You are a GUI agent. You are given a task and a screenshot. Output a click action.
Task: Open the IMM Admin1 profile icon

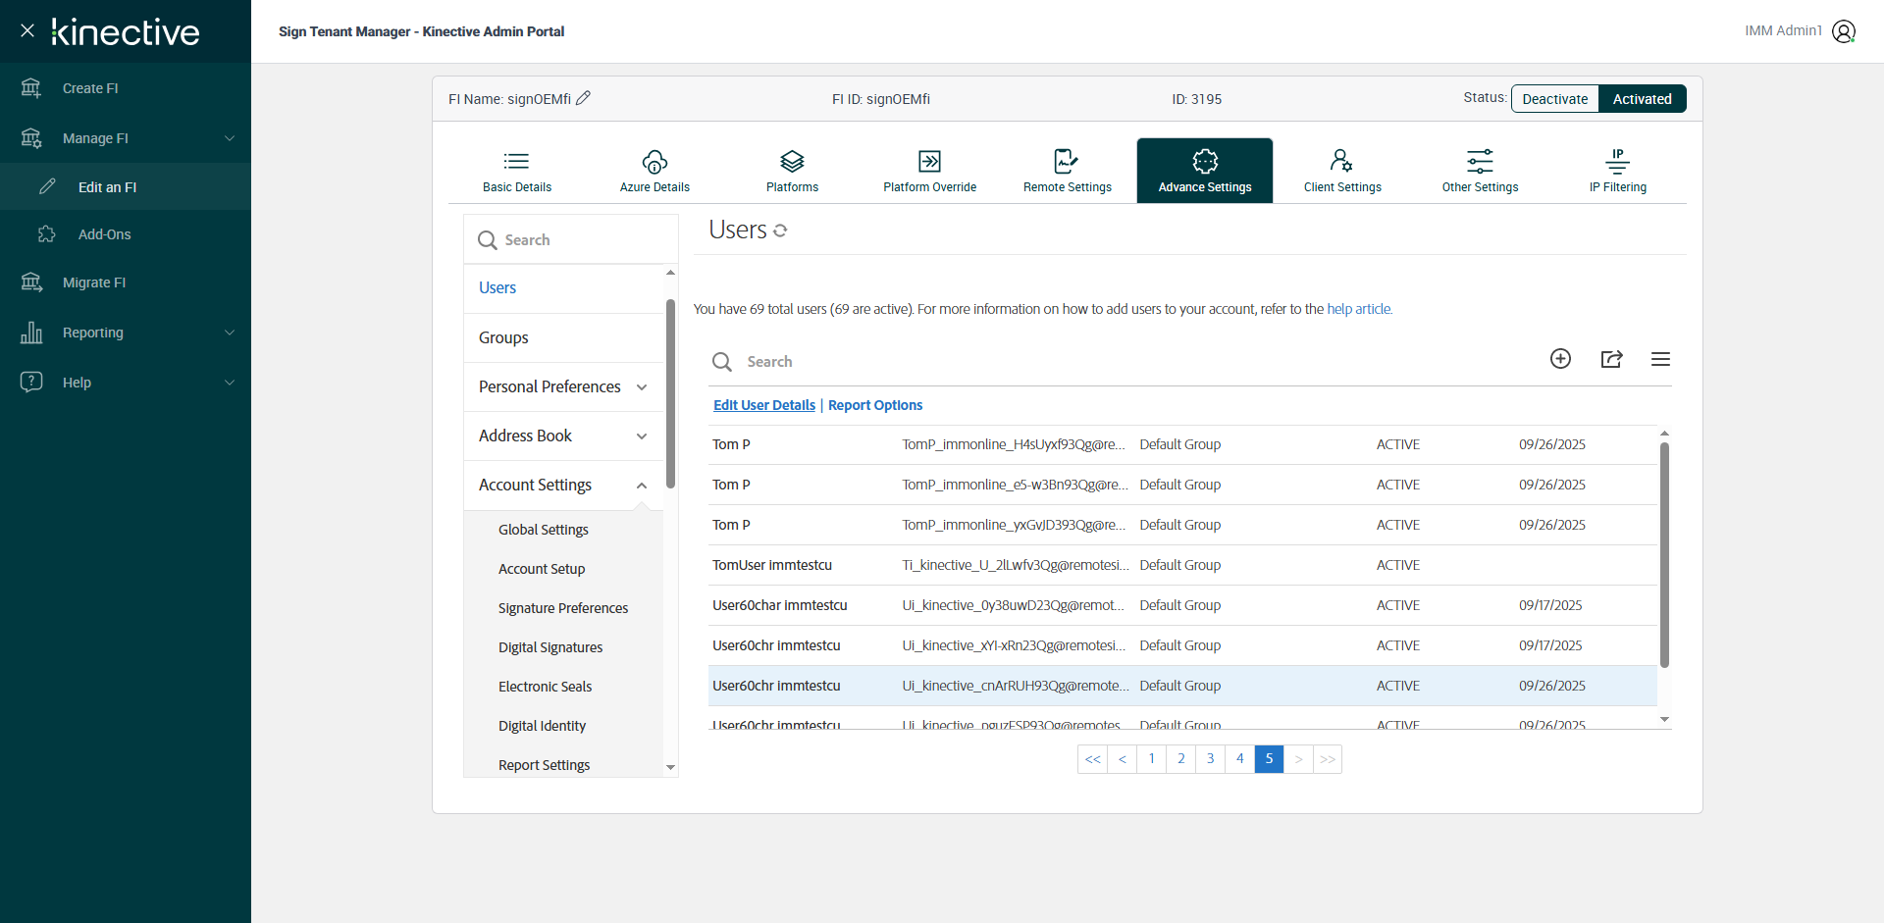pos(1844,31)
